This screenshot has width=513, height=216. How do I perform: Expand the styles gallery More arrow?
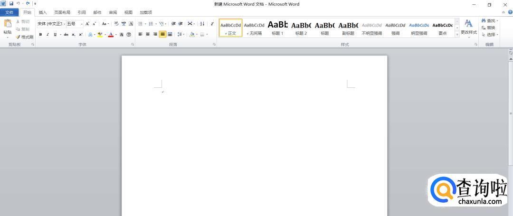(x=457, y=34)
